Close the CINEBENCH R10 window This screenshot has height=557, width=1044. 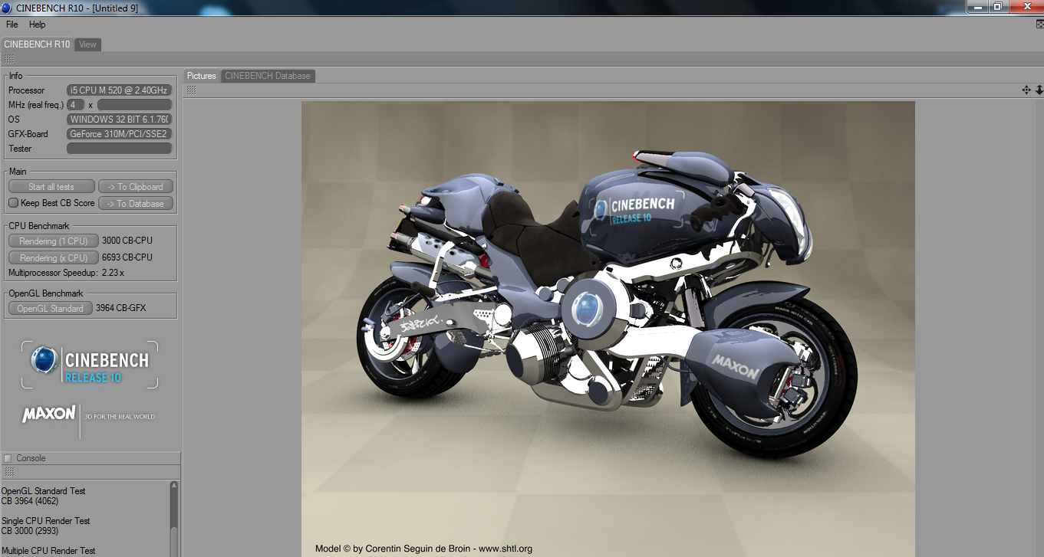[x=1026, y=6]
